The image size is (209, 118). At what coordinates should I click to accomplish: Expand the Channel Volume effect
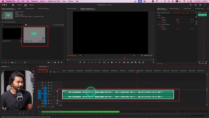tap(158, 24)
